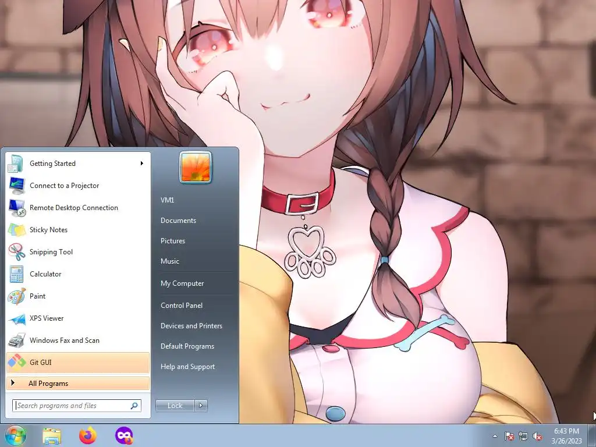Open Windows Explorer from the taskbar

tap(52, 436)
